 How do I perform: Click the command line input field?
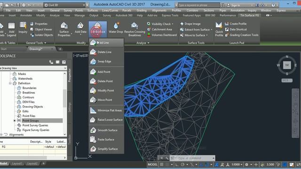[192, 158]
